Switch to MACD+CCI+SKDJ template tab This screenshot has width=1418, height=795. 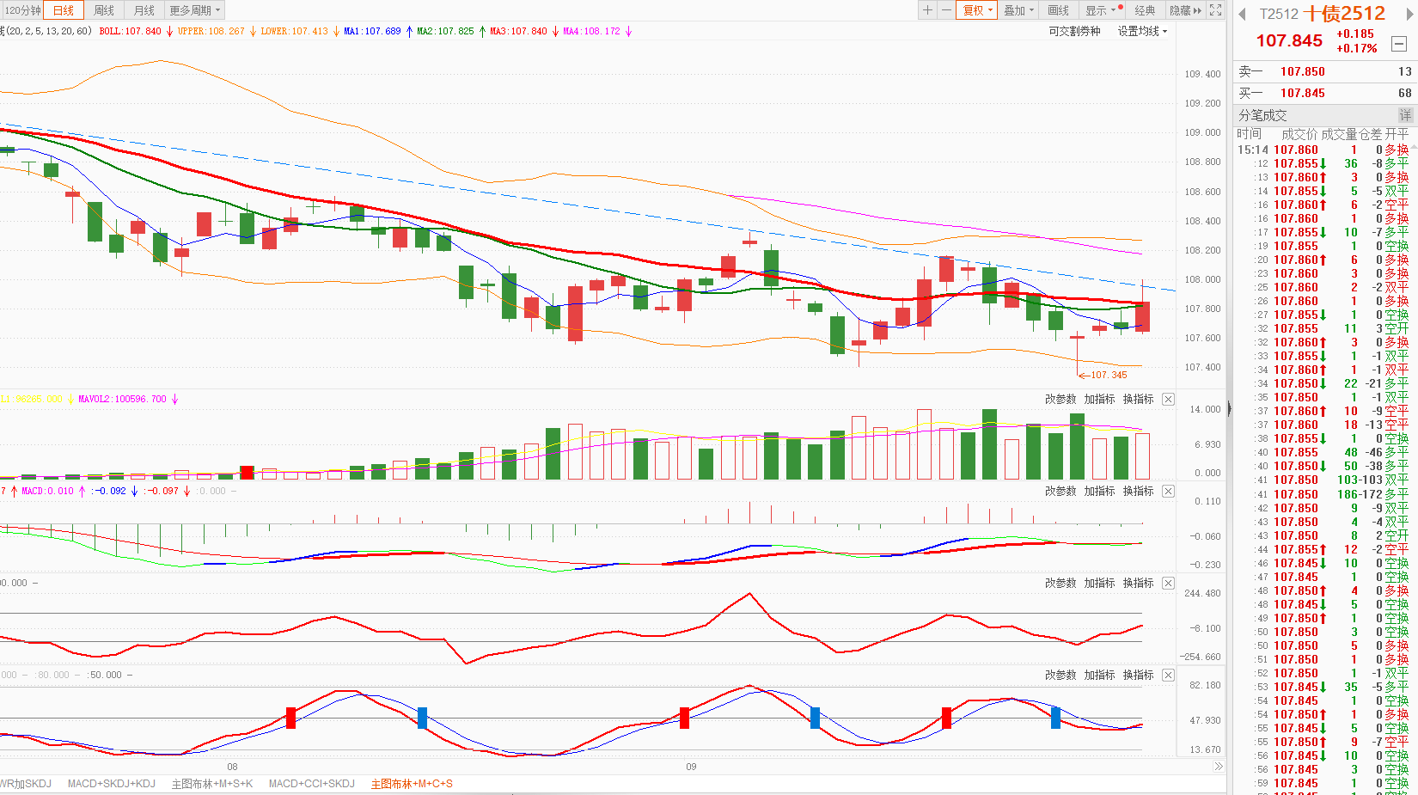pos(312,784)
